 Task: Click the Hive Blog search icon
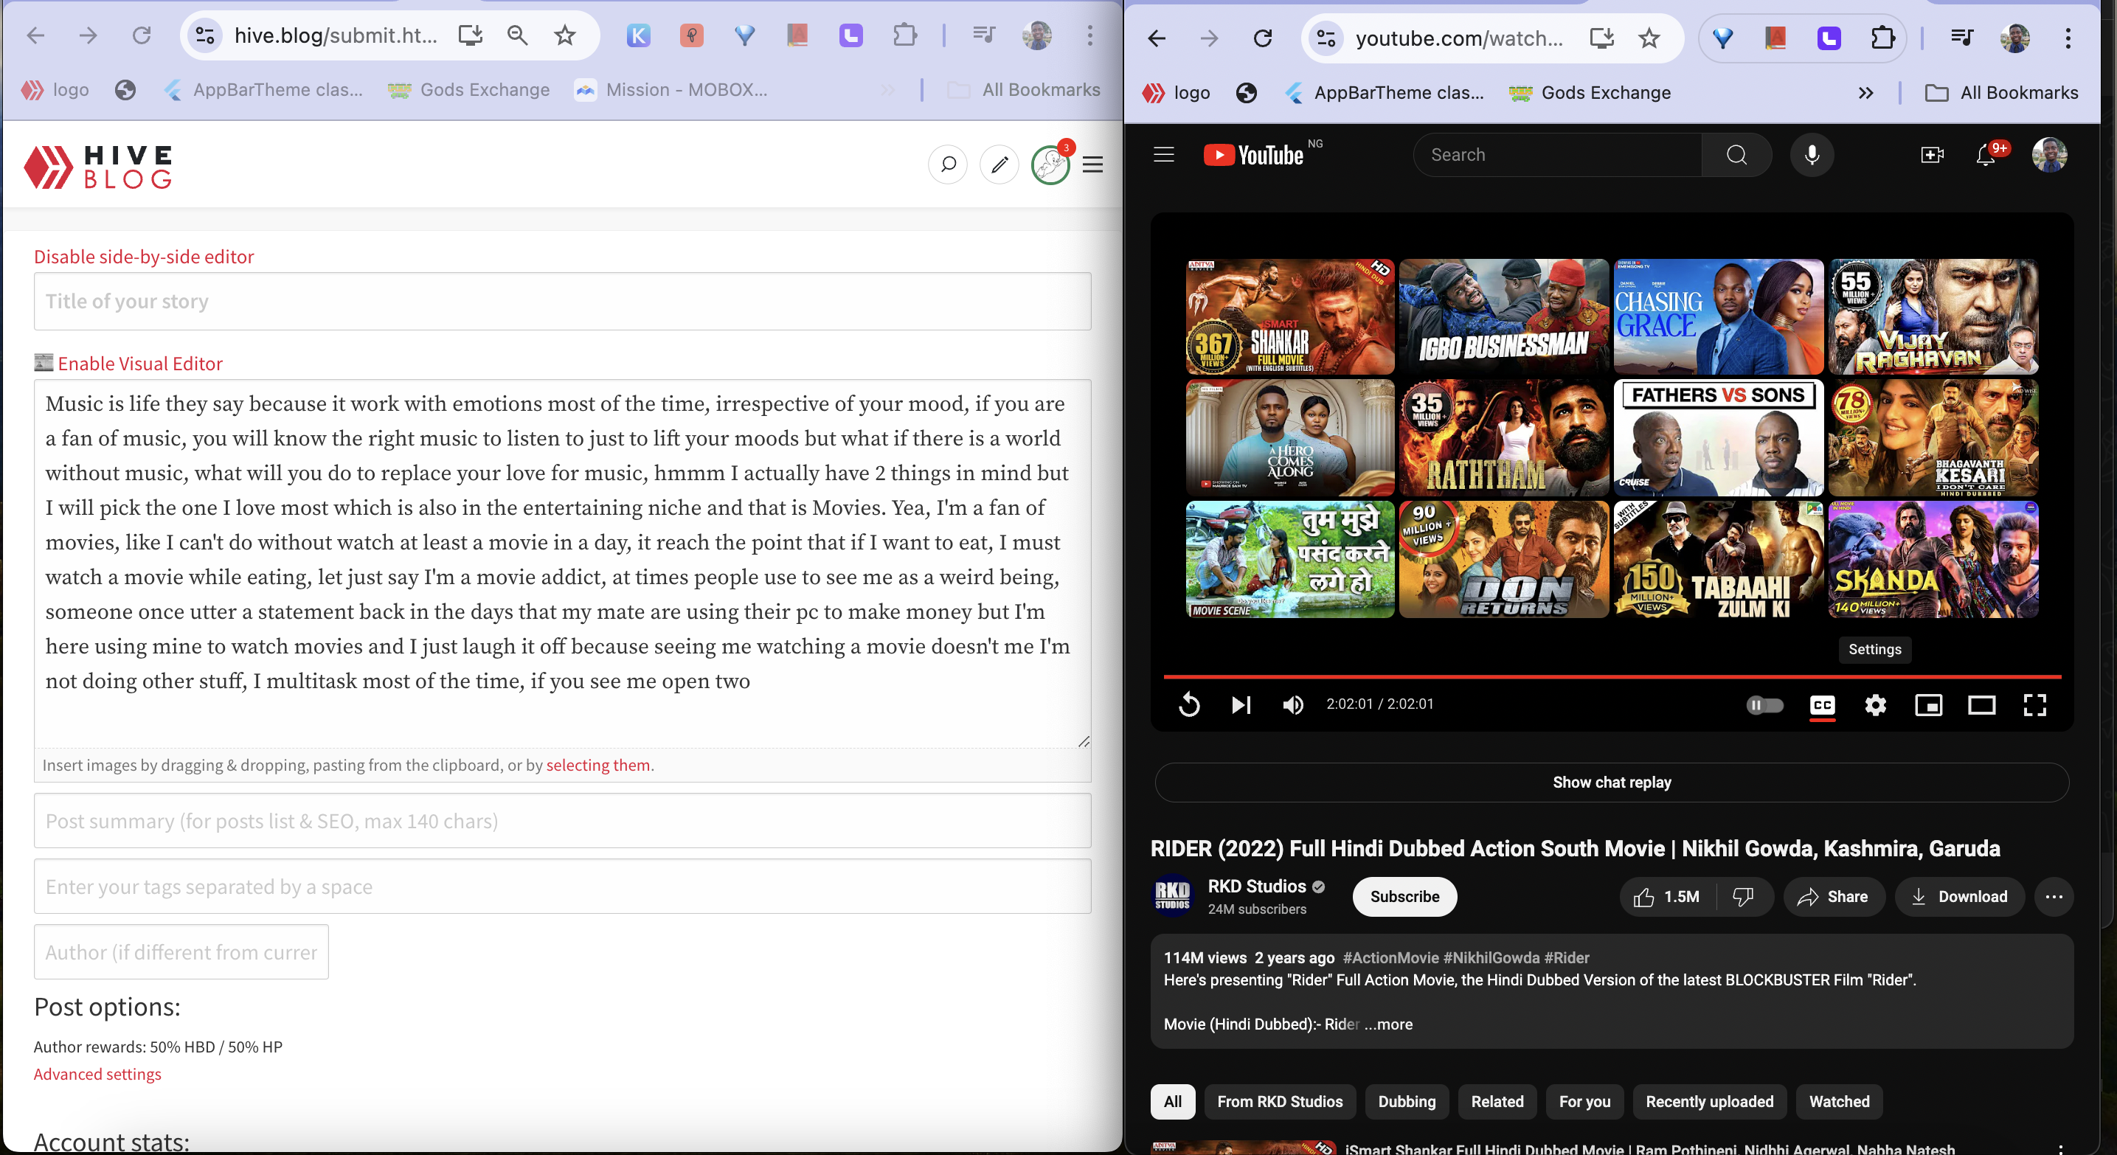click(948, 164)
